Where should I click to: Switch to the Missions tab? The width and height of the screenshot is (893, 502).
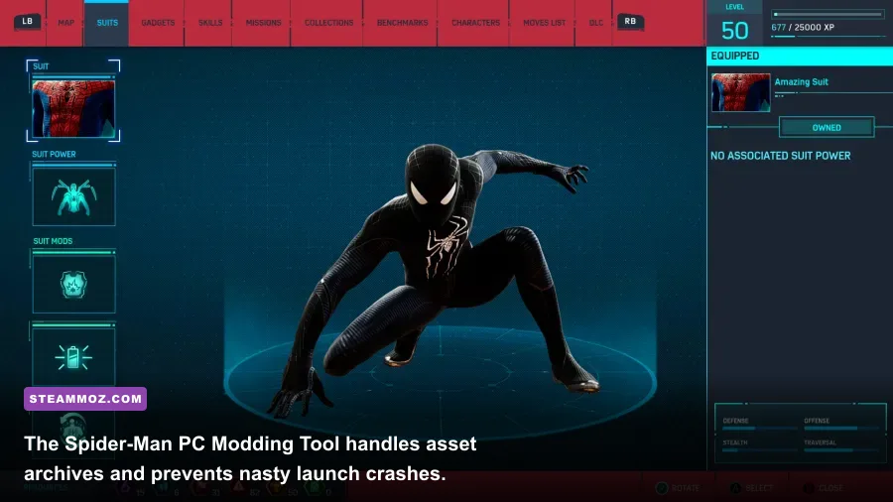coord(263,23)
